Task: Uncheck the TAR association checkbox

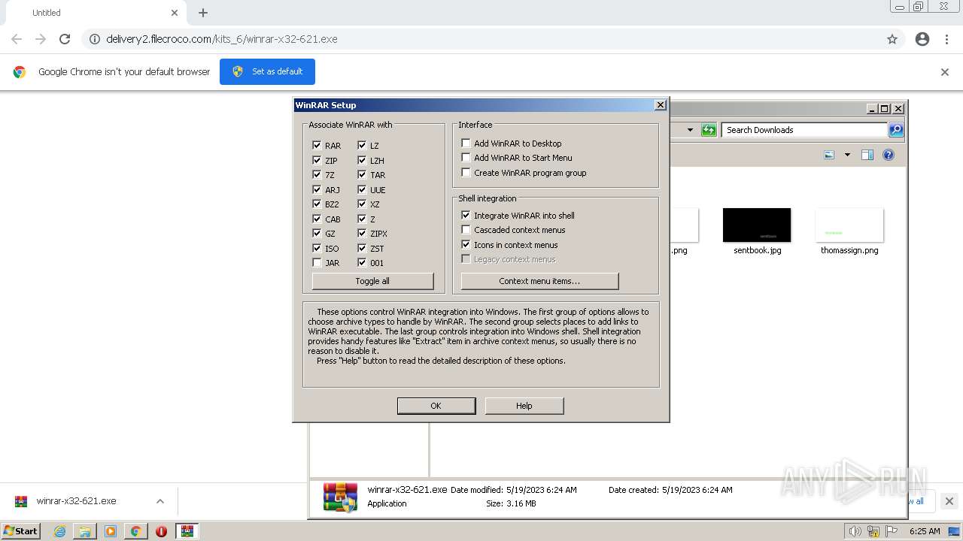Action: tap(362, 175)
